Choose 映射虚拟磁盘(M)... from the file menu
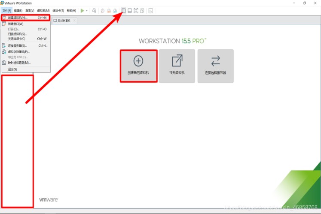The height and width of the screenshot is (214, 321). point(26,63)
